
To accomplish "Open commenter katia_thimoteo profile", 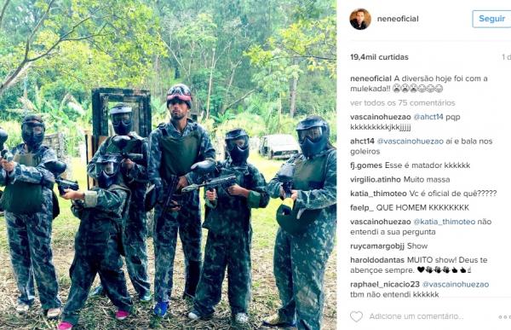I will (x=379, y=194).
